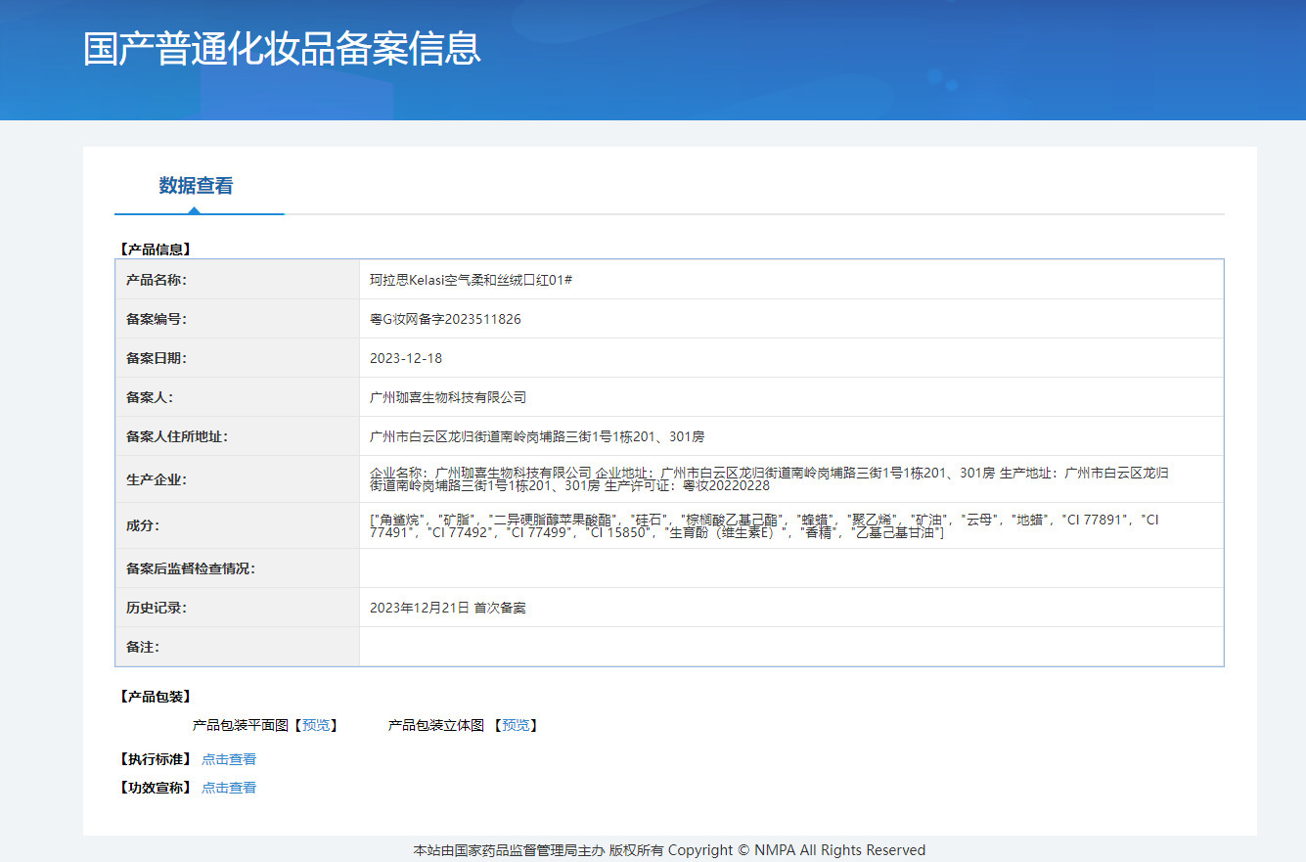This screenshot has width=1306, height=862.
Task: Click the 【功效宣称】 label
Action: (x=155, y=788)
